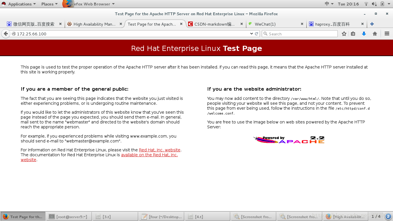Close the CSDN-markdown tab
This screenshot has width=393, height=221.
pos(242,24)
